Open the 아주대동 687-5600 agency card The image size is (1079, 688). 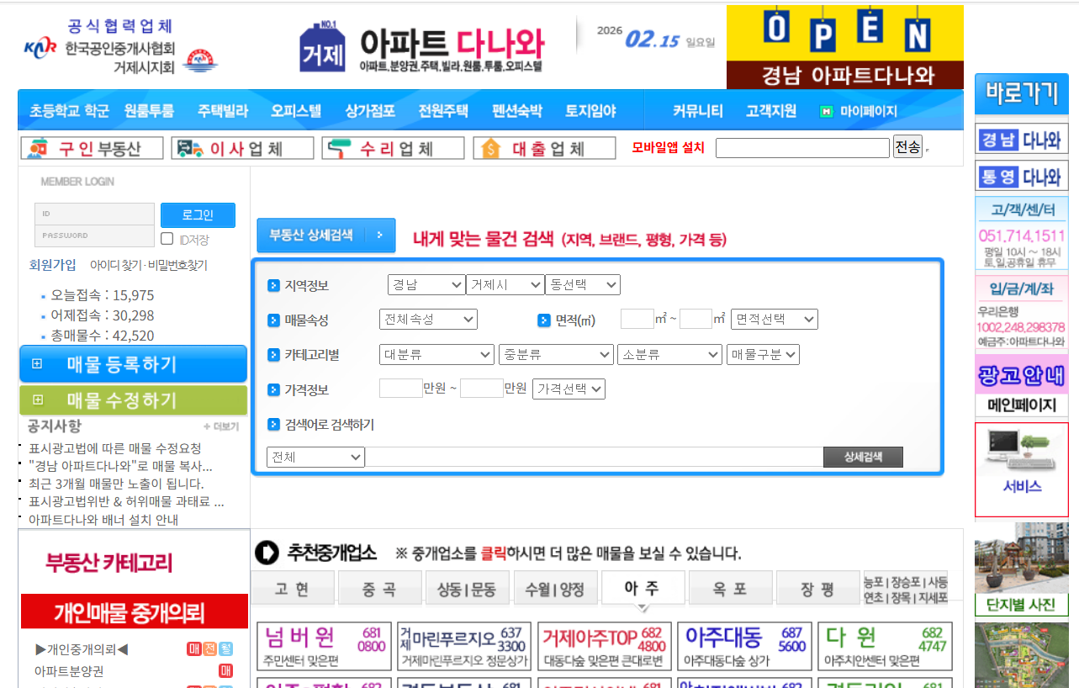point(745,646)
